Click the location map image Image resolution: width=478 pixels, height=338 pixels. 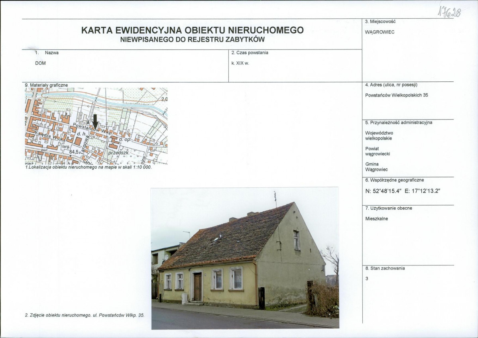pos(96,126)
